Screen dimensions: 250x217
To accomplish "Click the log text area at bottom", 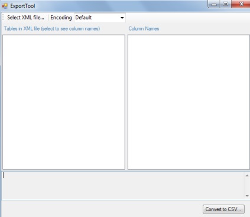I will (123, 185).
